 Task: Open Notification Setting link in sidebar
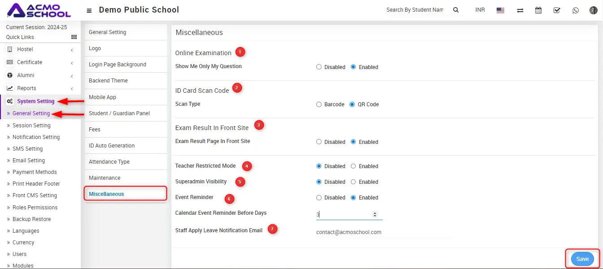(x=36, y=137)
